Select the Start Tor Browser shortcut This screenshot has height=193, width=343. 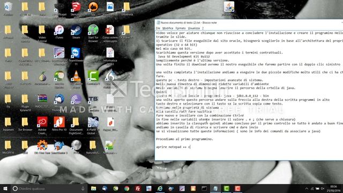(93, 33)
